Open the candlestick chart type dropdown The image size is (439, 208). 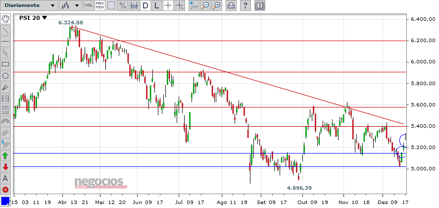click(x=71, y=5)
